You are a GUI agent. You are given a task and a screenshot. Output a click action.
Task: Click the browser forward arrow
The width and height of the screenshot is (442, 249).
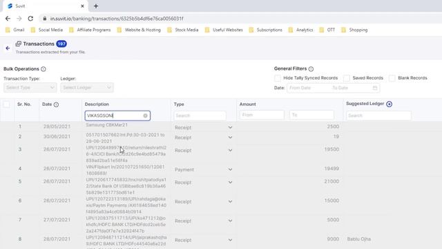[x=19, y=19]
